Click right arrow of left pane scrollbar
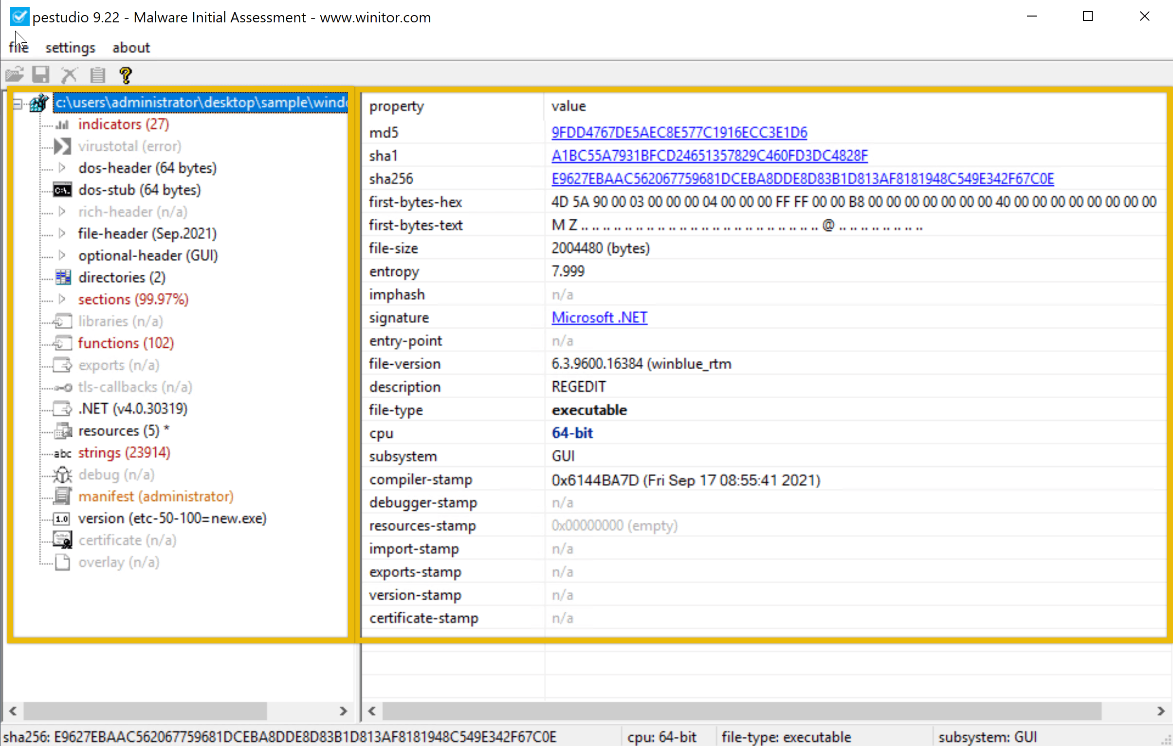Image resolution: width=1173 pixels, height=746 pixels. click(343, 711)
